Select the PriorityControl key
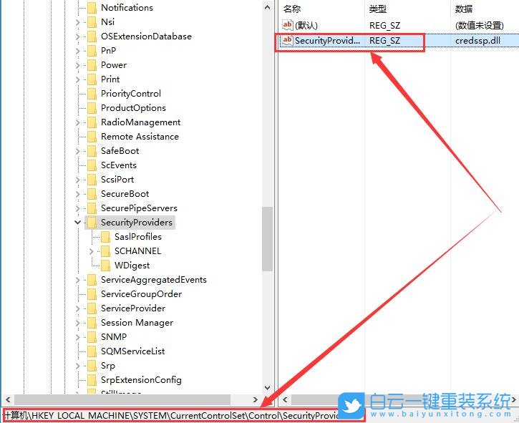This screenshot has height=423, width=519. [x=131, y=94]
